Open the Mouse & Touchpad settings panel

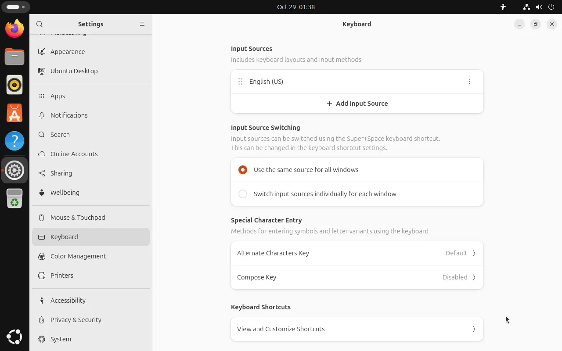tap(91, 218)
